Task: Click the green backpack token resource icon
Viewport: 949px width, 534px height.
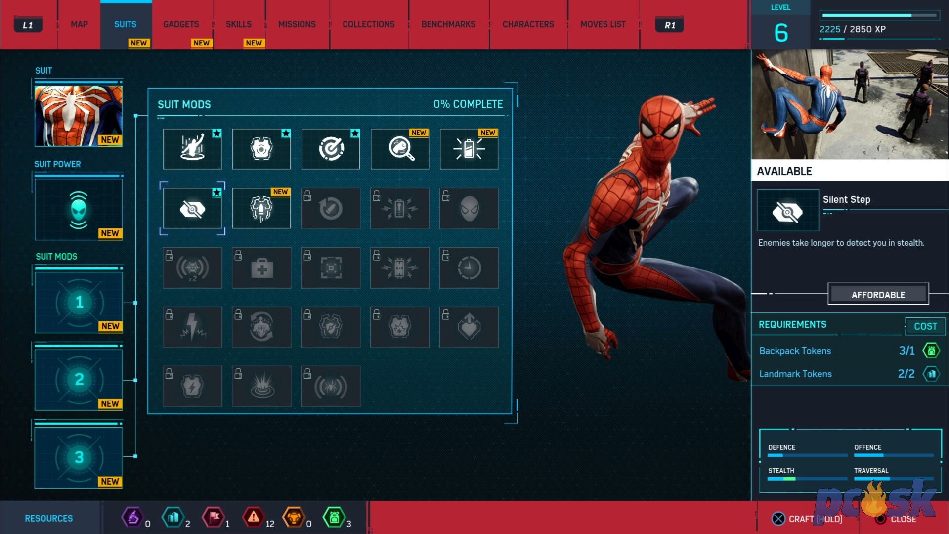Action: click(334, 518)
